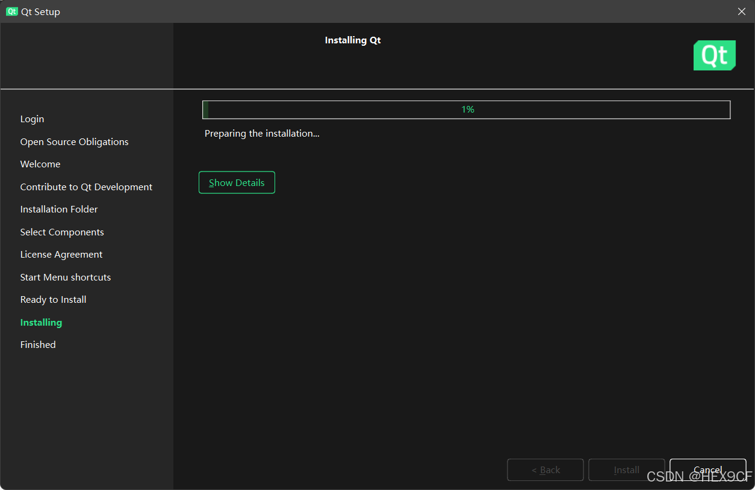Image resolution: width=755 pixels, height=490 pixels.
Task: Cancel the Qt installation
Action: point(708,470)
